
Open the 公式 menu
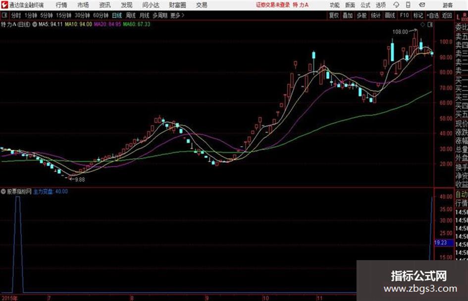pos(365,5)
